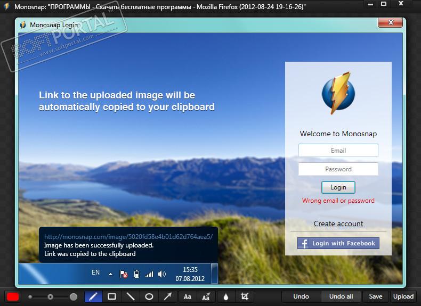Click the Email input field
The height and width of the screenshot is (306, 421).
coord(338,151)
